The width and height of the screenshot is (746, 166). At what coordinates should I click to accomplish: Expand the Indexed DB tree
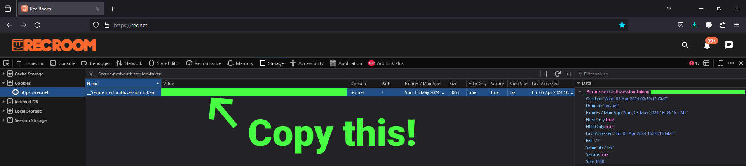click(3, 101)
